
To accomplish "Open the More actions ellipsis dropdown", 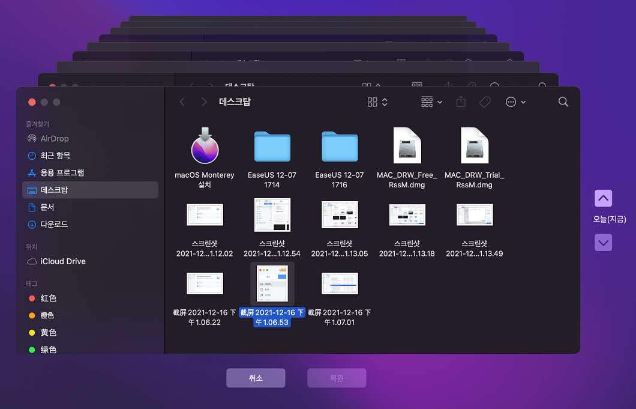I will coord(515,101).
